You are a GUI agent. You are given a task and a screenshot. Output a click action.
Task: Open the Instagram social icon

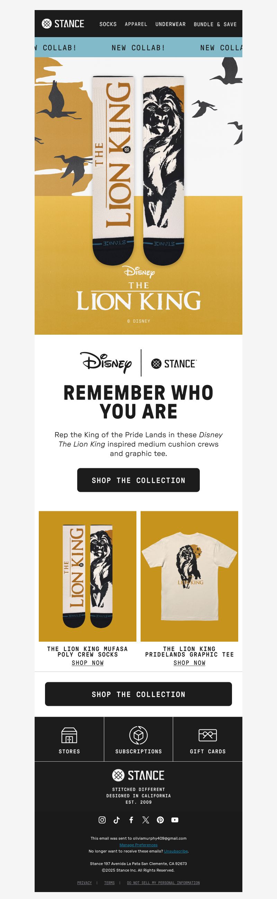[102, 820]
